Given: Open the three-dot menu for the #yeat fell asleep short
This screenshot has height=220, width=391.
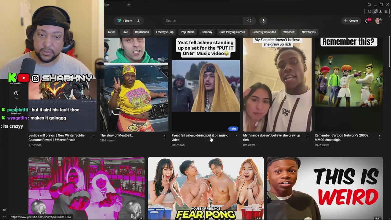Looking at the screenshot, I should [236, 137].
